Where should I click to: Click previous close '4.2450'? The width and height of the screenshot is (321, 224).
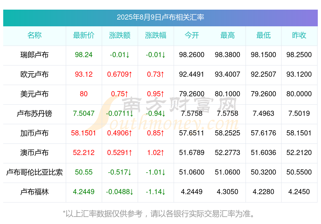coord(299,192)
